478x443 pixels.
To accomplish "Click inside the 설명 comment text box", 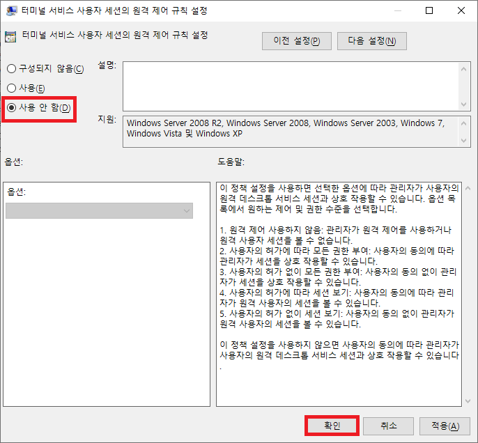I will 291,85.
